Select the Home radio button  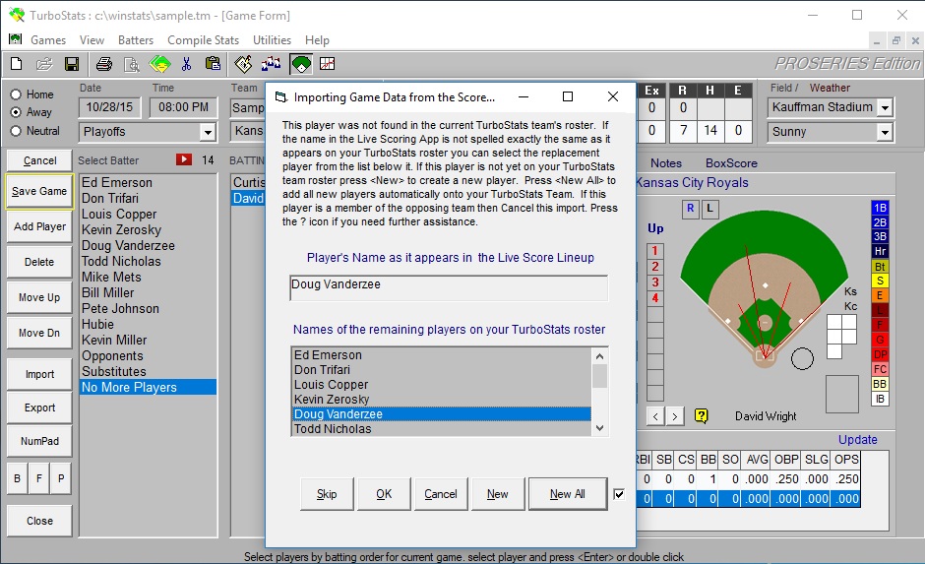(16, 94)
